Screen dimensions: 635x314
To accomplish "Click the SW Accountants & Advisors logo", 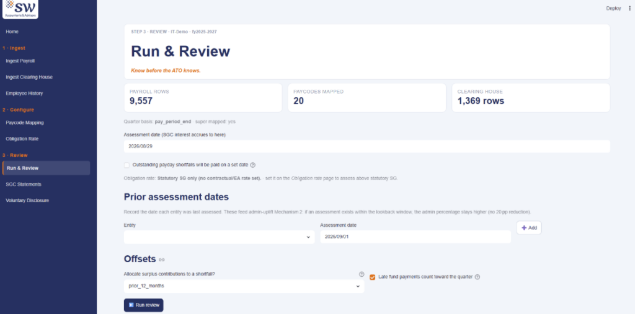I will point(20,9).
